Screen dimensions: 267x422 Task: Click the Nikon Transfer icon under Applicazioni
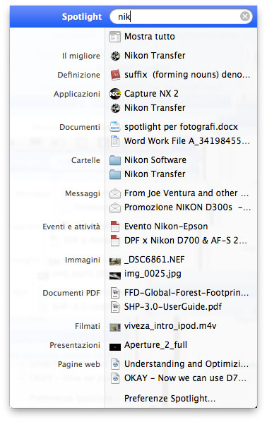(115, 108)
